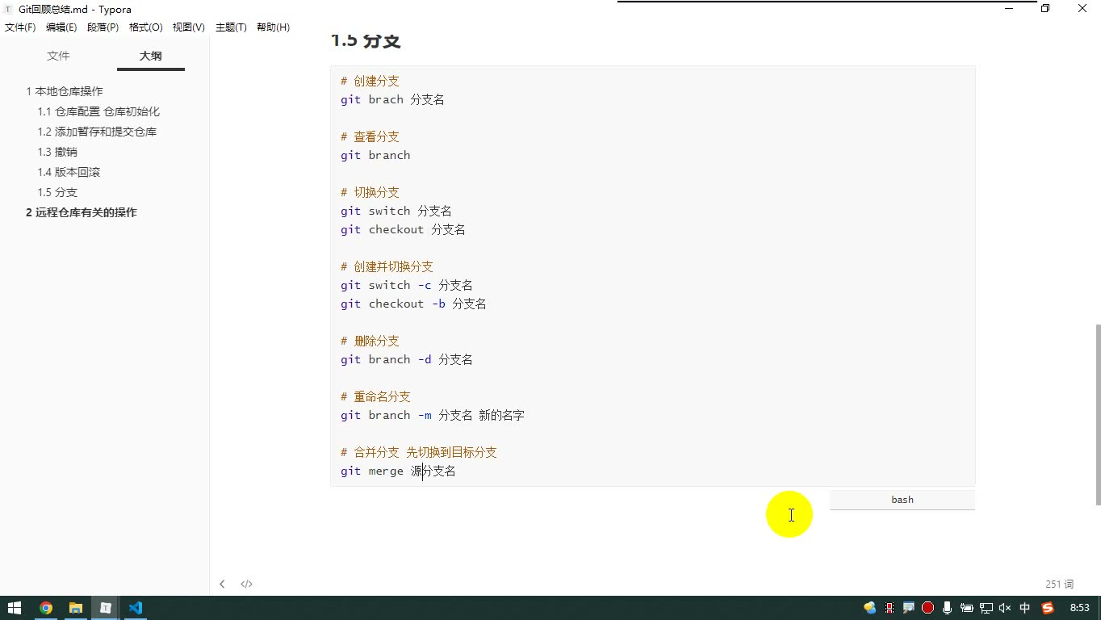
Task: Edit the bash code language field
Action: [x=902, y=500]
